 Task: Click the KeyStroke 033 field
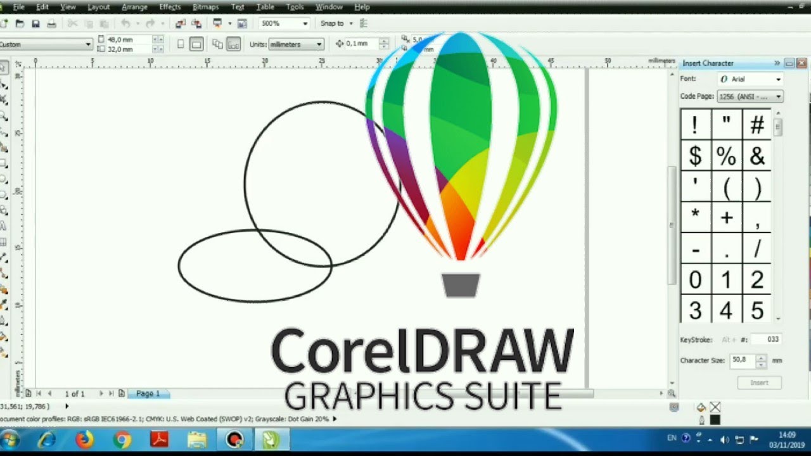[x=766, y=339]
